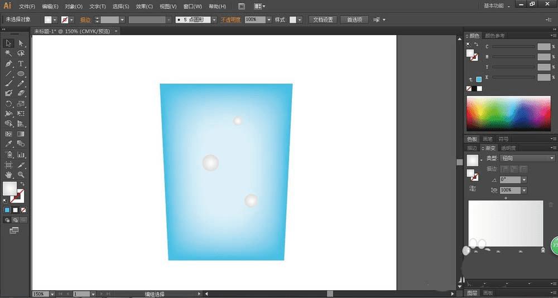Select the Hand tool

pos(8,175)
